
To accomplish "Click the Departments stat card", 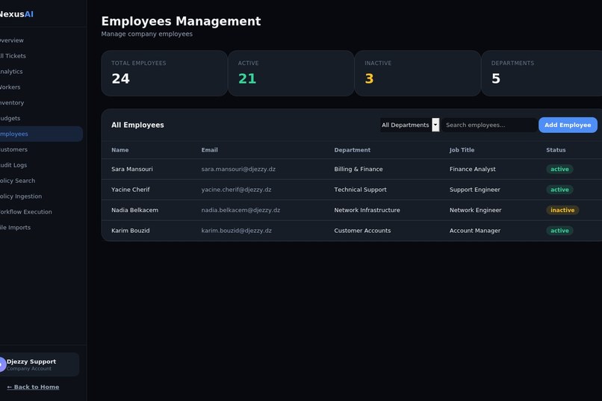I will (x=542, y=73).
